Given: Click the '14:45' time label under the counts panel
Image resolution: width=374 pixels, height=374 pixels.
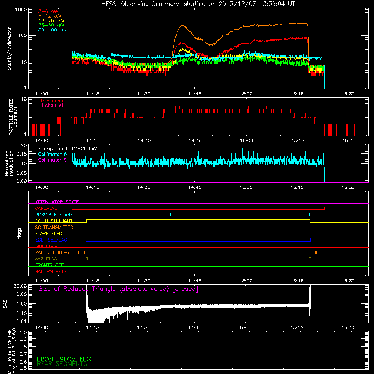Looking at the screenshot, I should (194, 94).
